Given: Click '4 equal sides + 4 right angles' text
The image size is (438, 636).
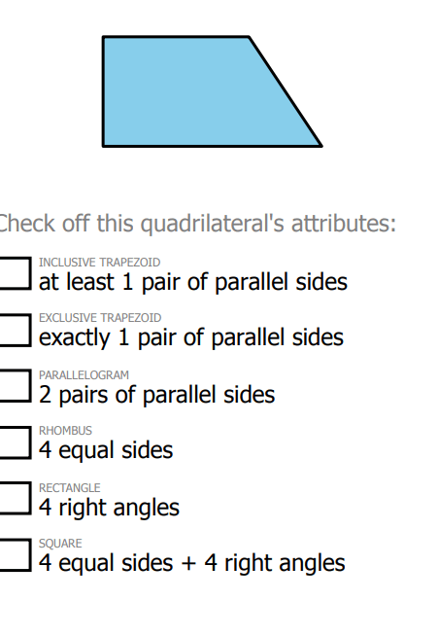Looking at the screenshot, I should 192,563.
